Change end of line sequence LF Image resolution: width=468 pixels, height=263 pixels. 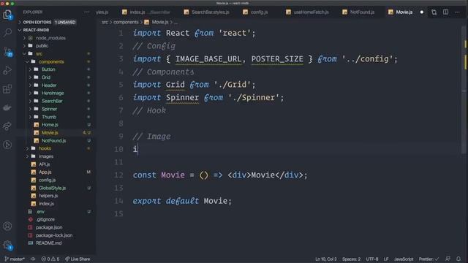coord(386,259)
